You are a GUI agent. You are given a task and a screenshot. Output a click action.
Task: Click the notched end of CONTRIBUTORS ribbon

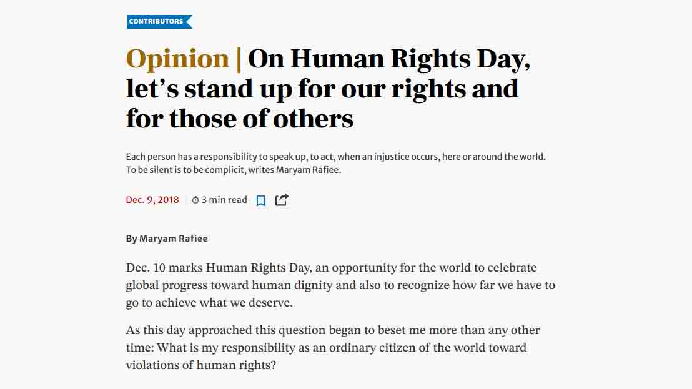pyautogui.click(x=189, y=22)
